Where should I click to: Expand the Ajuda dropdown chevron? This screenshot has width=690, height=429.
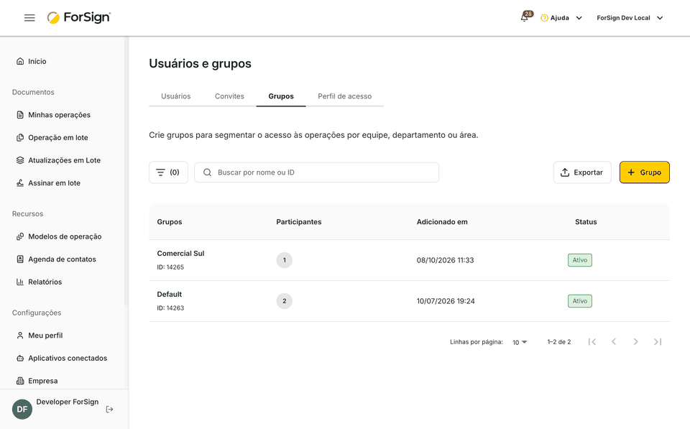[579, 18]
